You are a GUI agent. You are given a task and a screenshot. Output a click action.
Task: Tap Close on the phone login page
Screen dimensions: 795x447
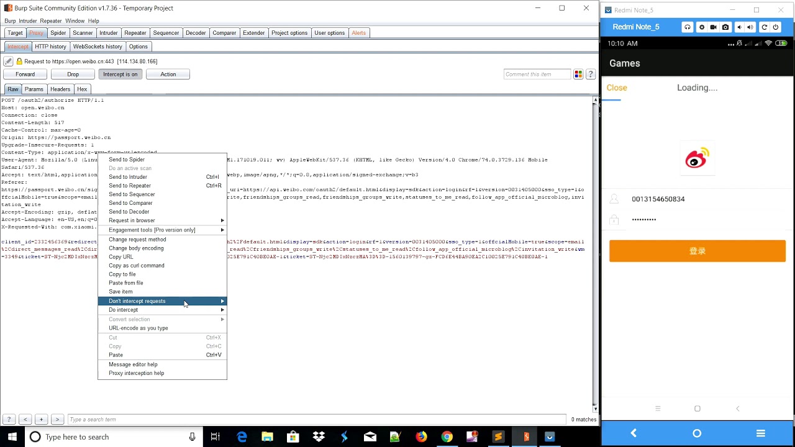click(617, 88)
